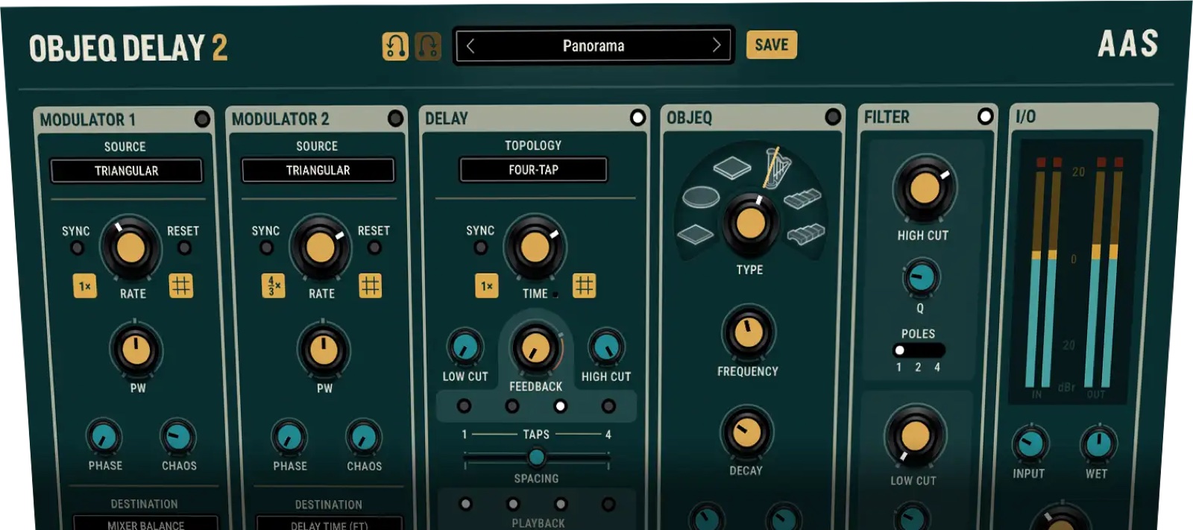Toggle the Delay module power button

638,118
